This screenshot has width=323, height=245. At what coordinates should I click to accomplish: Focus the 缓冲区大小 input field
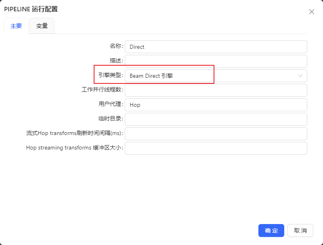click(216, 148)
